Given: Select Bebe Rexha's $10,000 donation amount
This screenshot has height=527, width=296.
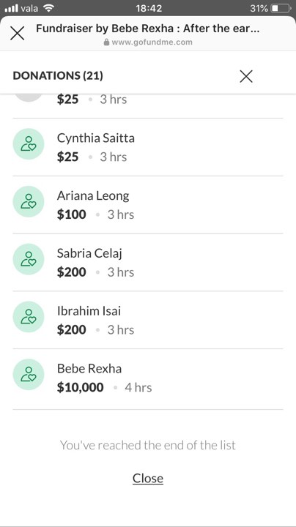Looking at the screenshot, I should [80, 387].
